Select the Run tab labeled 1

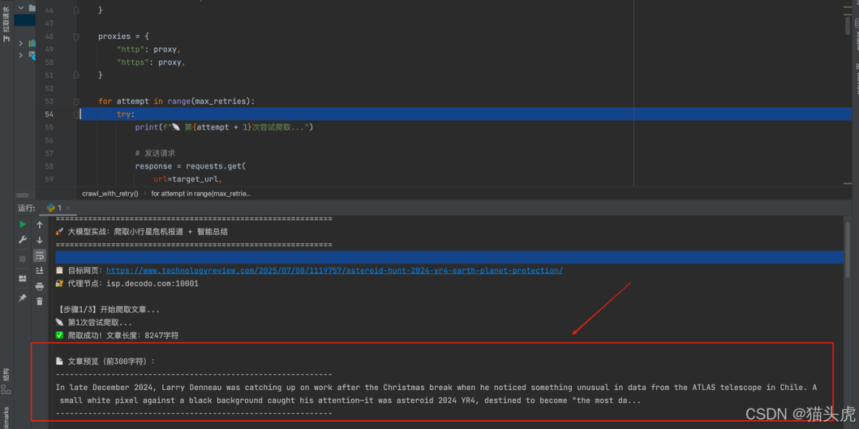[x=54, y=208]
